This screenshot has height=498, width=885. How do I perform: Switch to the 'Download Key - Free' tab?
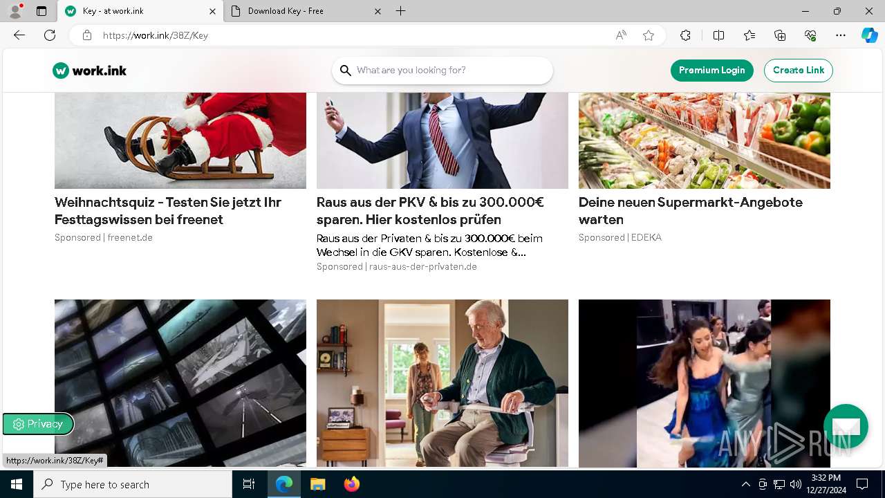(x=307, y=11)
